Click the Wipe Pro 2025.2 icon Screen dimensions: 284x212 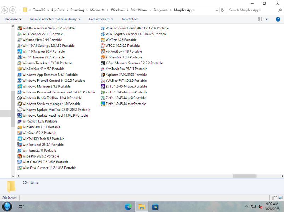coord(19,156)
